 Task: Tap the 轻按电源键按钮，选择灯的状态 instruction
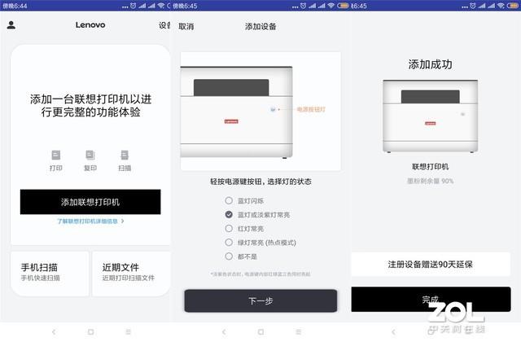point(260,182)
